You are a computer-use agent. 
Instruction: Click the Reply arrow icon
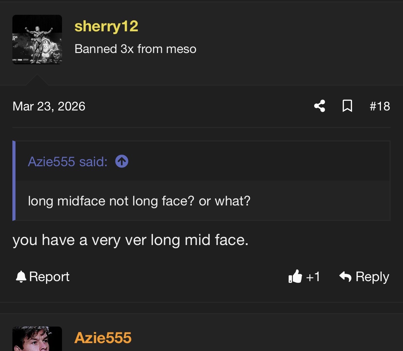345,277
